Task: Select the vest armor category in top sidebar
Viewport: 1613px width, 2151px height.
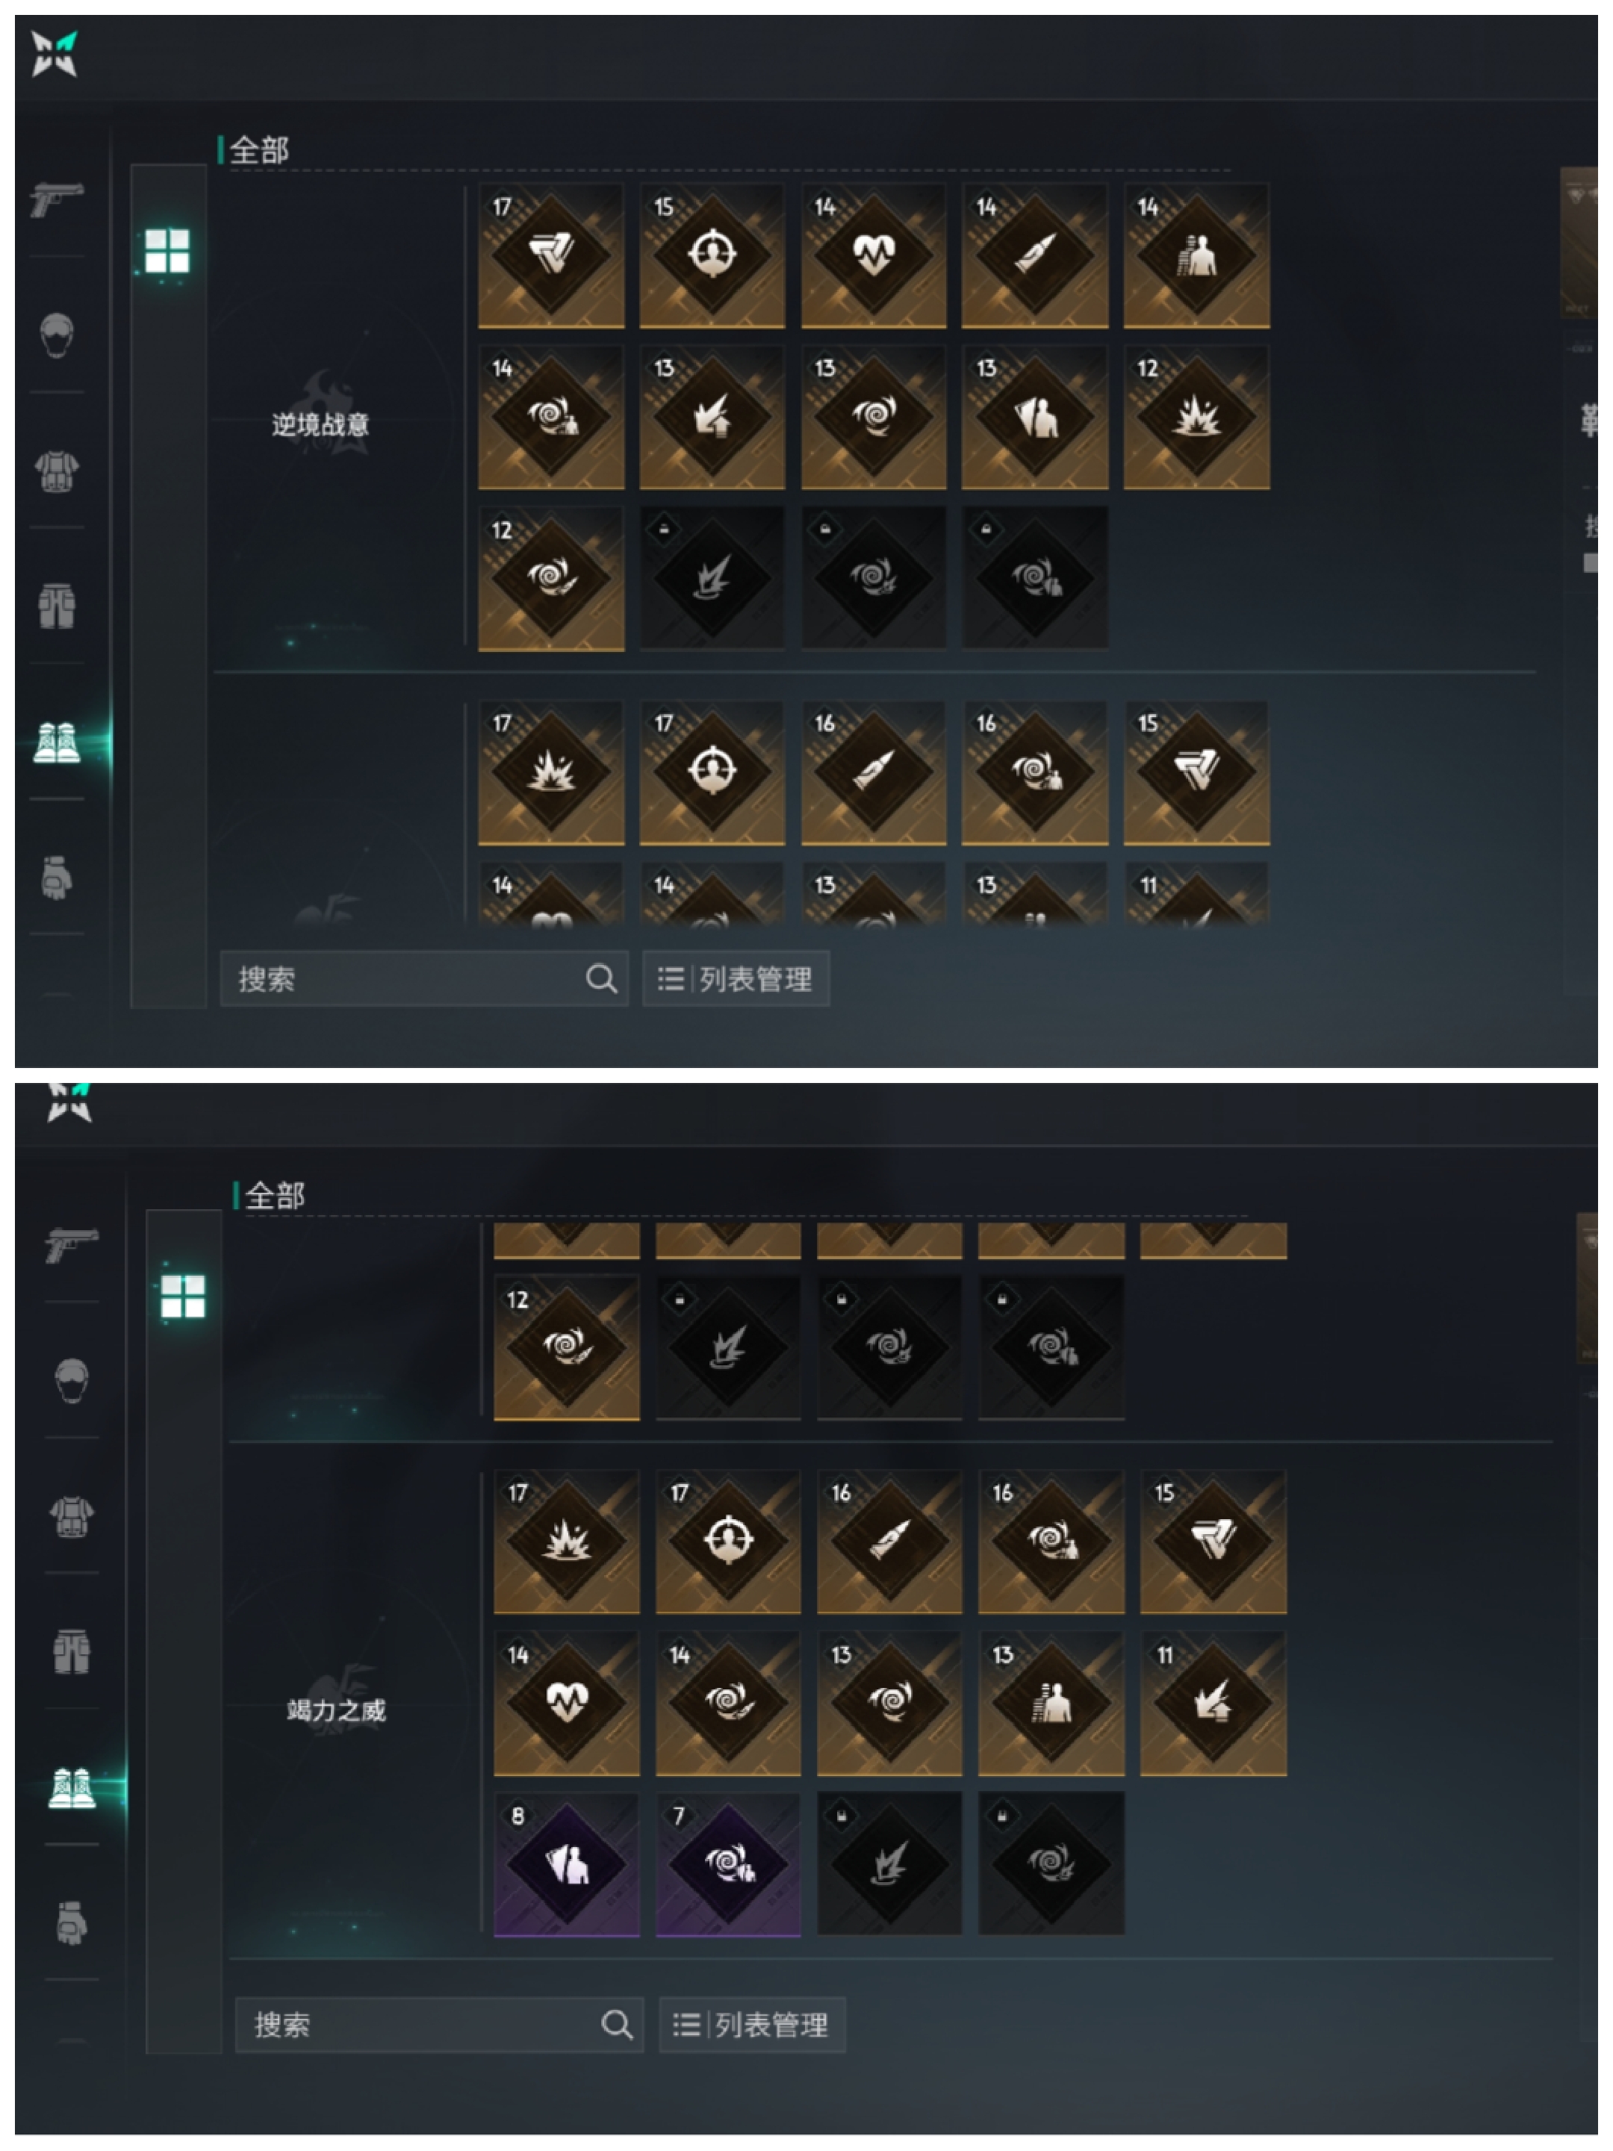Action: pyautogui.click(x=57, y=471)
